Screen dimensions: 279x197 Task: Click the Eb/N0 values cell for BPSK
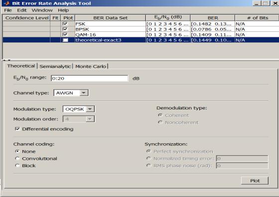click(x=168, y=29)
